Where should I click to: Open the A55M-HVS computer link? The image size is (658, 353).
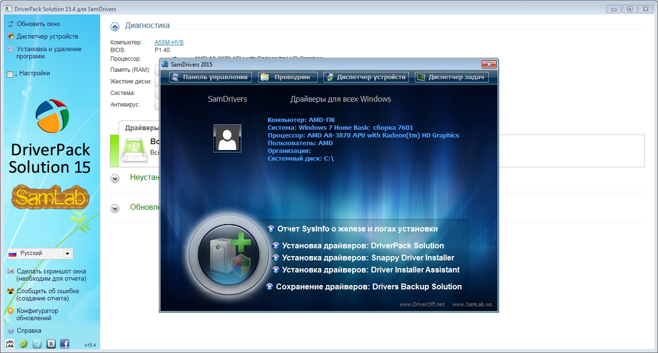pyautogui.click(x=169, y=42)
